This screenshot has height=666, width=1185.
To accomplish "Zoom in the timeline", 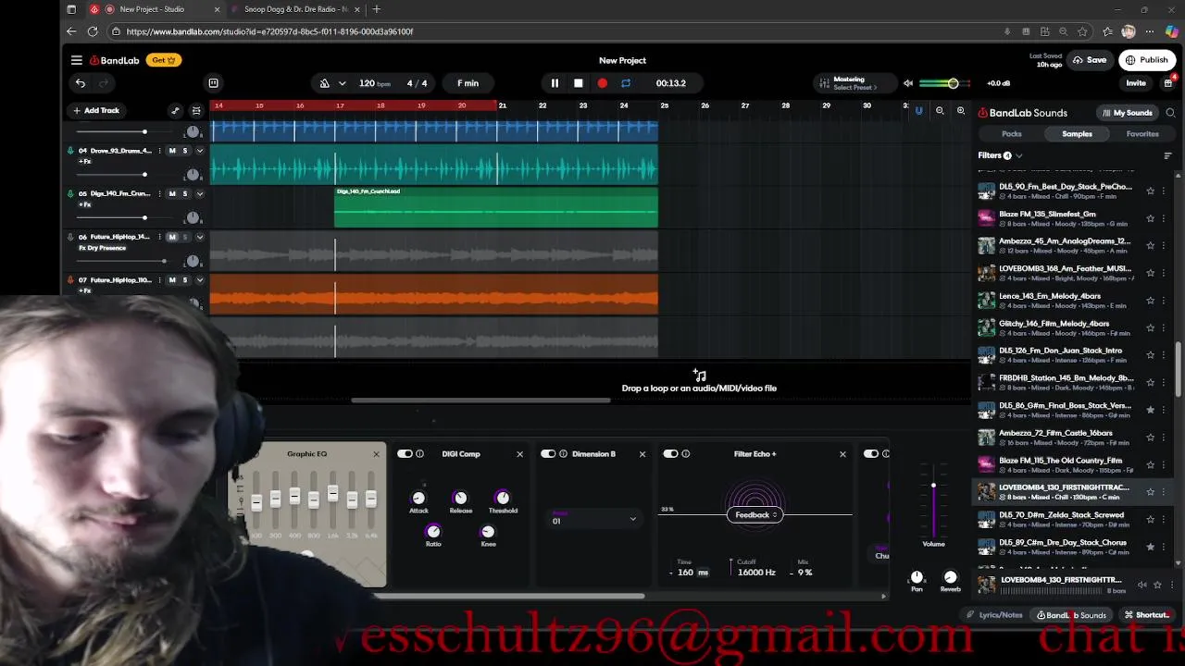I will click(x=961, y=111).
